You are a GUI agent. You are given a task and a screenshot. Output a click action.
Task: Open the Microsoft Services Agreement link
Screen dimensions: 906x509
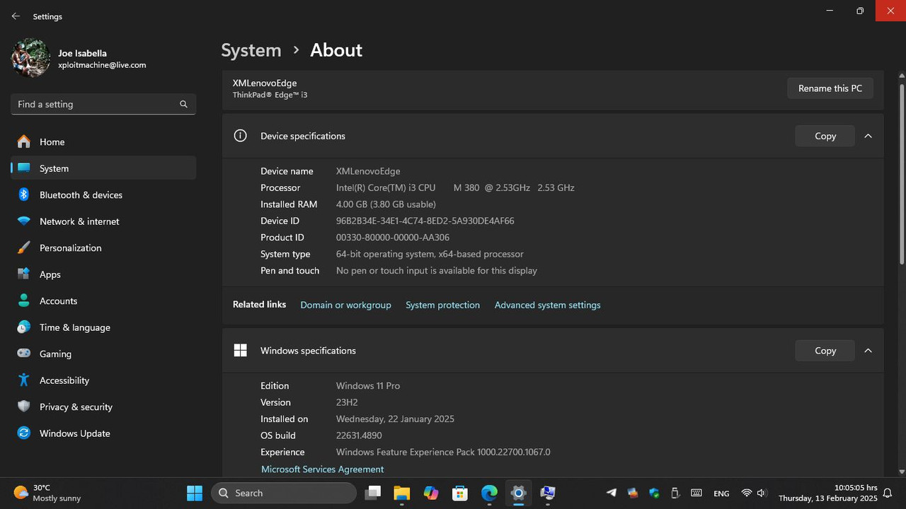pyautogui.click(x=322, y=469)
